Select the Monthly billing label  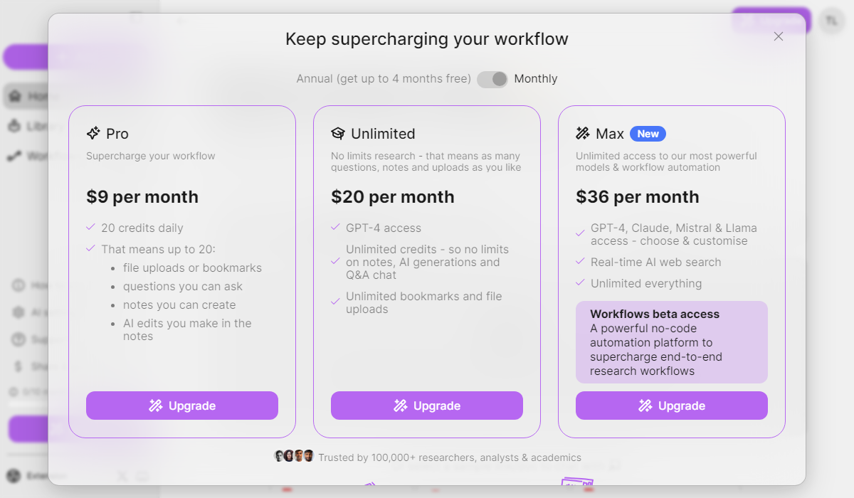click(536, 79)
